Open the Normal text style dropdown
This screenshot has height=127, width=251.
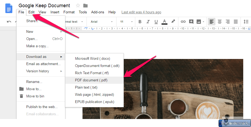pos(74,22)
